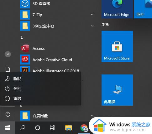Select 关机 from power menu
The image size is (152, 134).
(40, 89)
